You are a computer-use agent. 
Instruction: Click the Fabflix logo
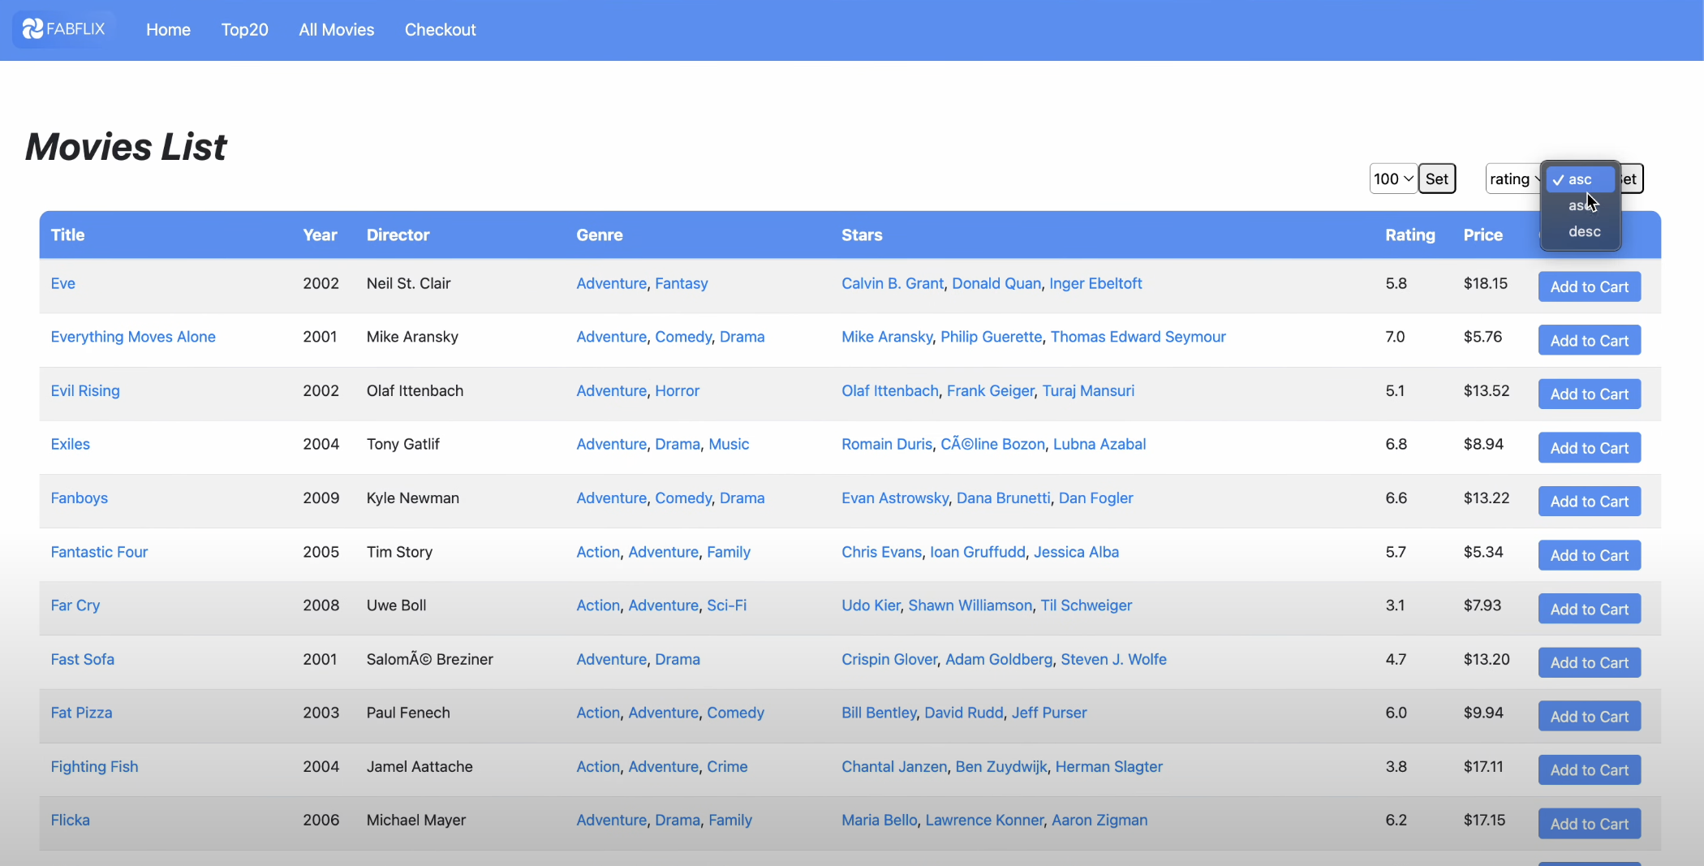point(64,29)
